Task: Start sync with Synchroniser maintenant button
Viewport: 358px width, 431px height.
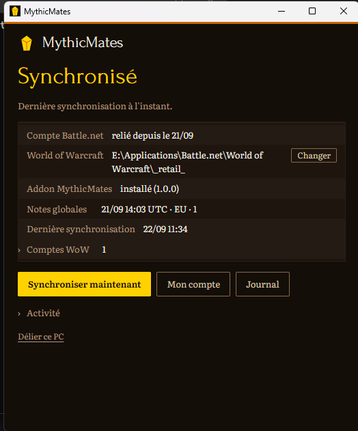Action: click(84, 284)
